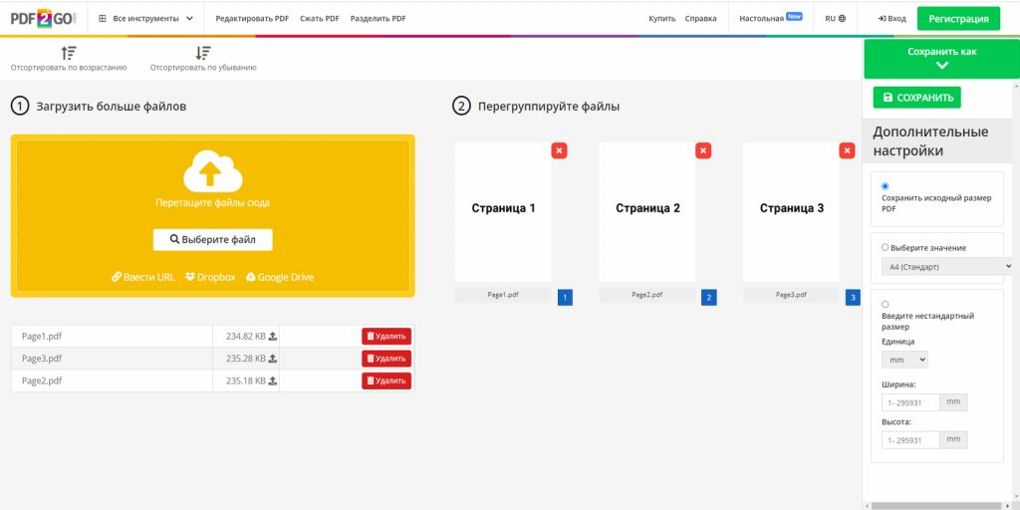Click the blue number 2 badge
Screen dimensions: 1020x510
pos(709,298)
